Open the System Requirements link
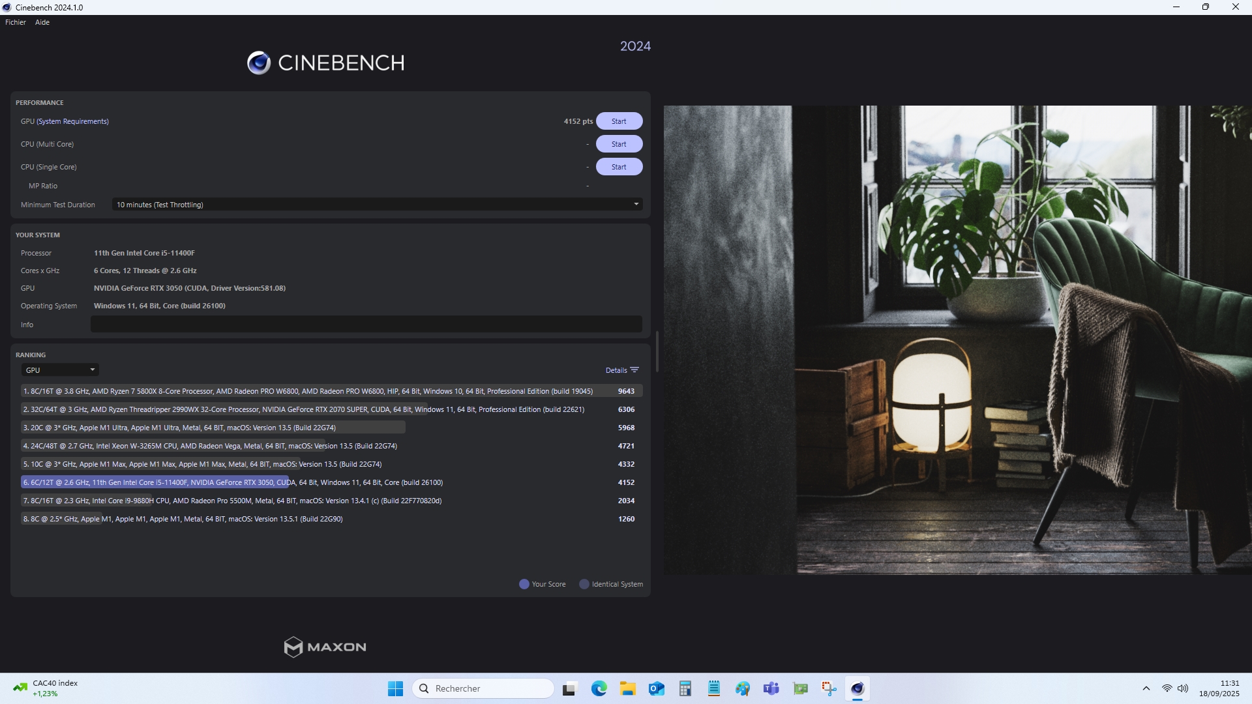 [73, 121]
